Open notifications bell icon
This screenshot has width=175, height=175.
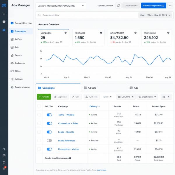tap(4, 162)
